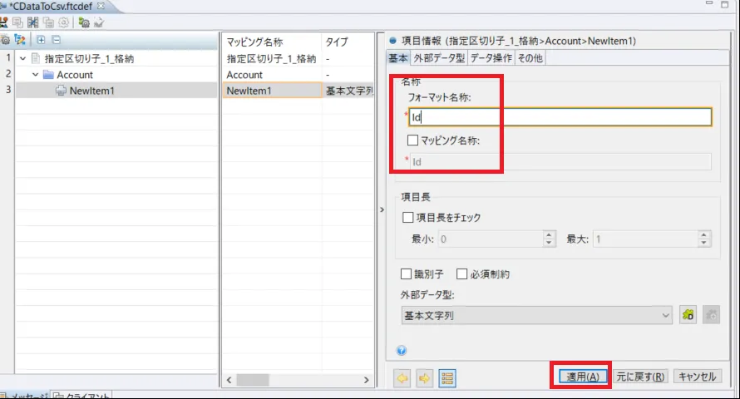Collapse the 指定区切り子_1_格納 root node
Screen dimensions: 740x399
tap(22, 58)
